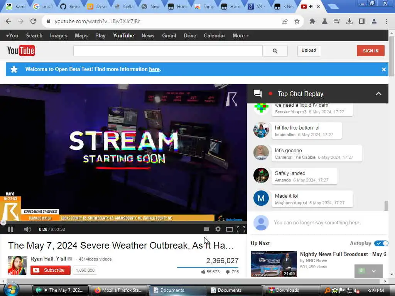Open the Nightly News video thumbnail
Viewport: 395px width, 296px height.
(274, 264)
